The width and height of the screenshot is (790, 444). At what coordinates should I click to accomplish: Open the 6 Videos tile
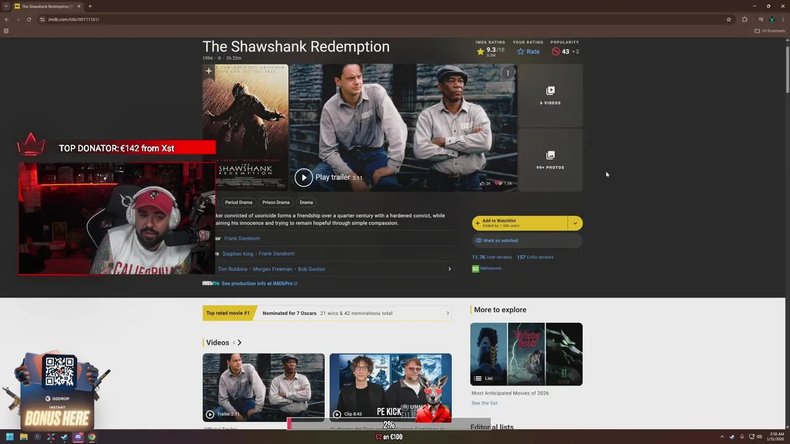point(550,96)
